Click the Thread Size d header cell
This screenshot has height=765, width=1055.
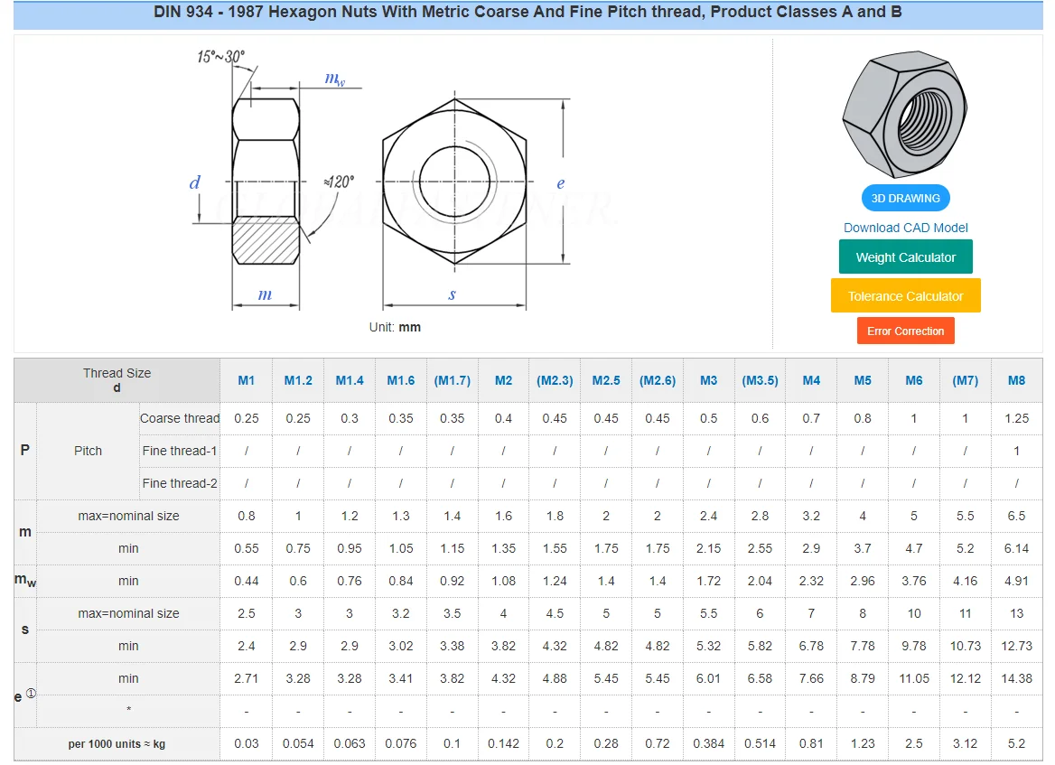tap(117, 380)
